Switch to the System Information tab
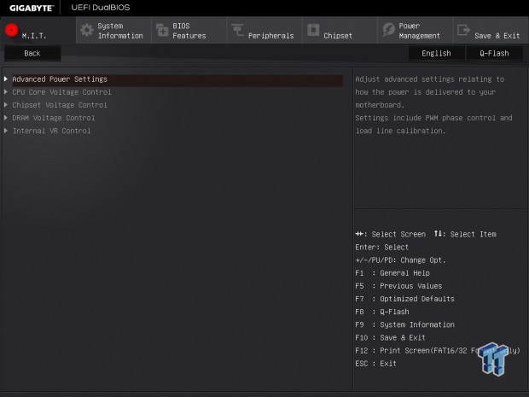 coord(114,31)
